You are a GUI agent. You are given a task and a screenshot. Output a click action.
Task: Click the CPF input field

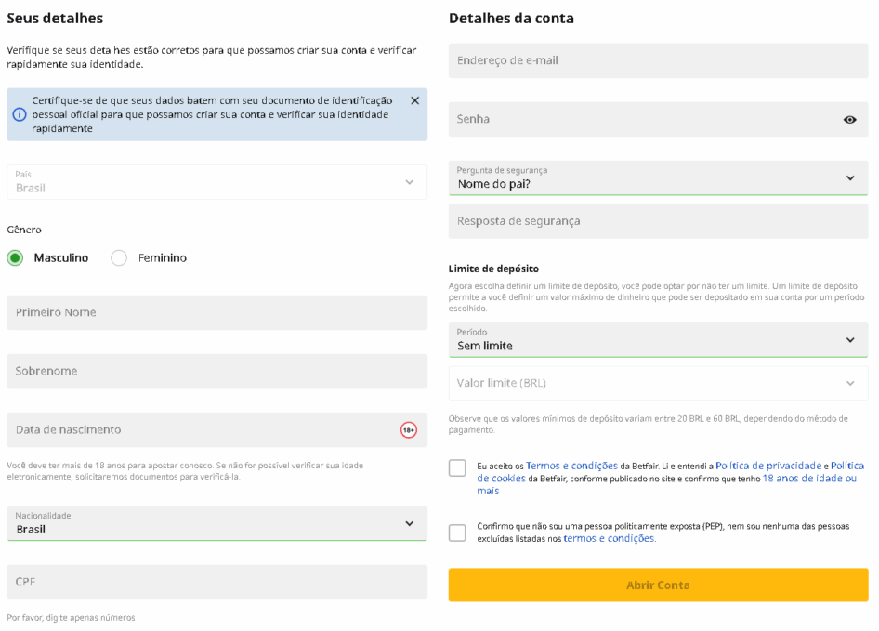pos(216,581)
